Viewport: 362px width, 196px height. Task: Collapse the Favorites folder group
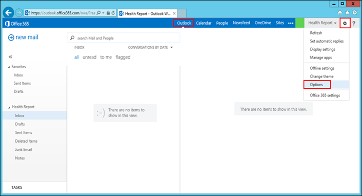9,67
